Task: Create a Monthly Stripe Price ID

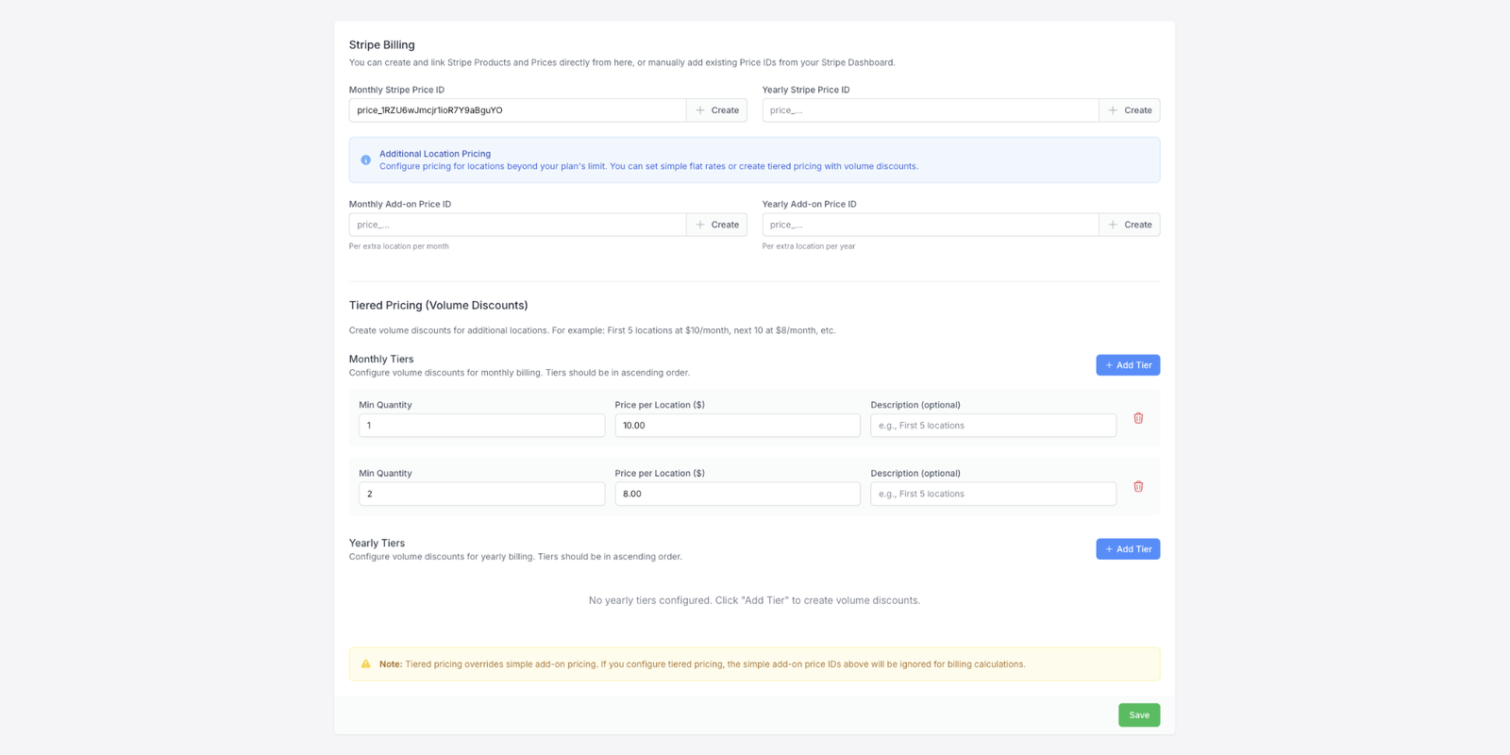Action: 716,110
